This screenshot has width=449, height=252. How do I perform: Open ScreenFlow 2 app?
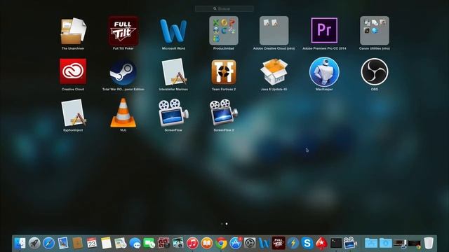tap(224, 113)
